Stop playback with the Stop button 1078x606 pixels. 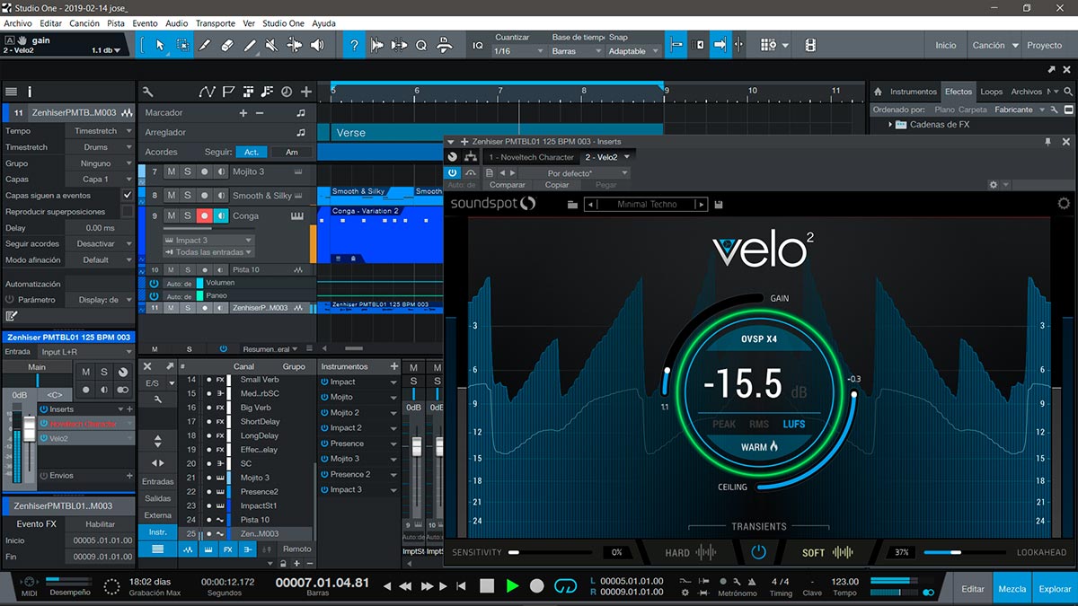point(487,586)
